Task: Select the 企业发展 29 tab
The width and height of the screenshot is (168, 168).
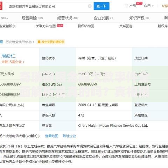Action: point(103,18)
